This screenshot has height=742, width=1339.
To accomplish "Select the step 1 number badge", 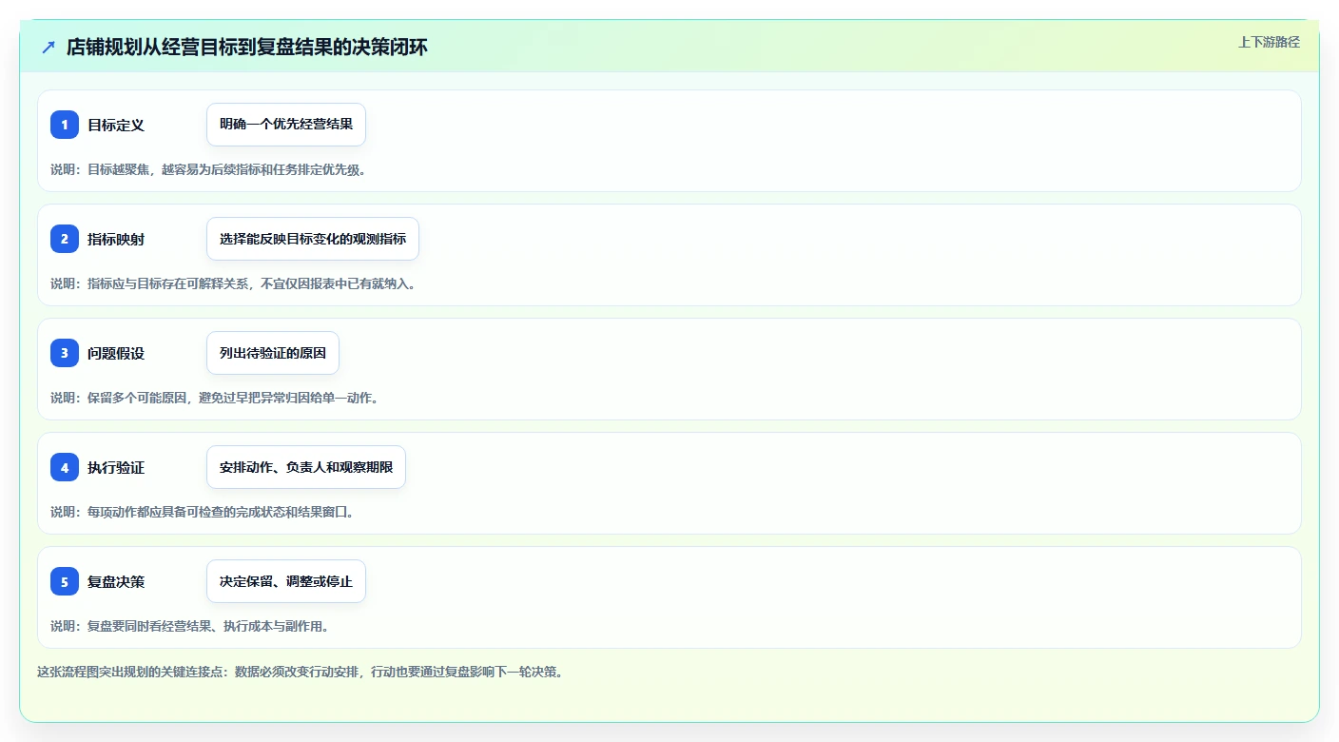I will tap(65, 125).
